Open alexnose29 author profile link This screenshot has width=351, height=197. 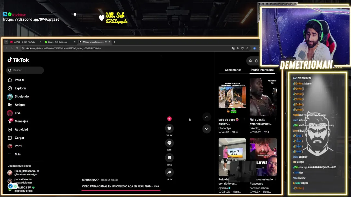point(90,180)
